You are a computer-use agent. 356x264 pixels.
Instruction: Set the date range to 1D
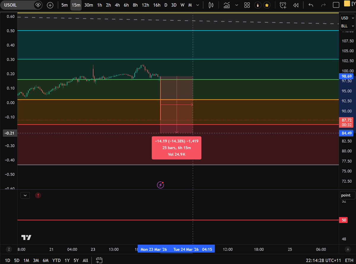point(8,260)
